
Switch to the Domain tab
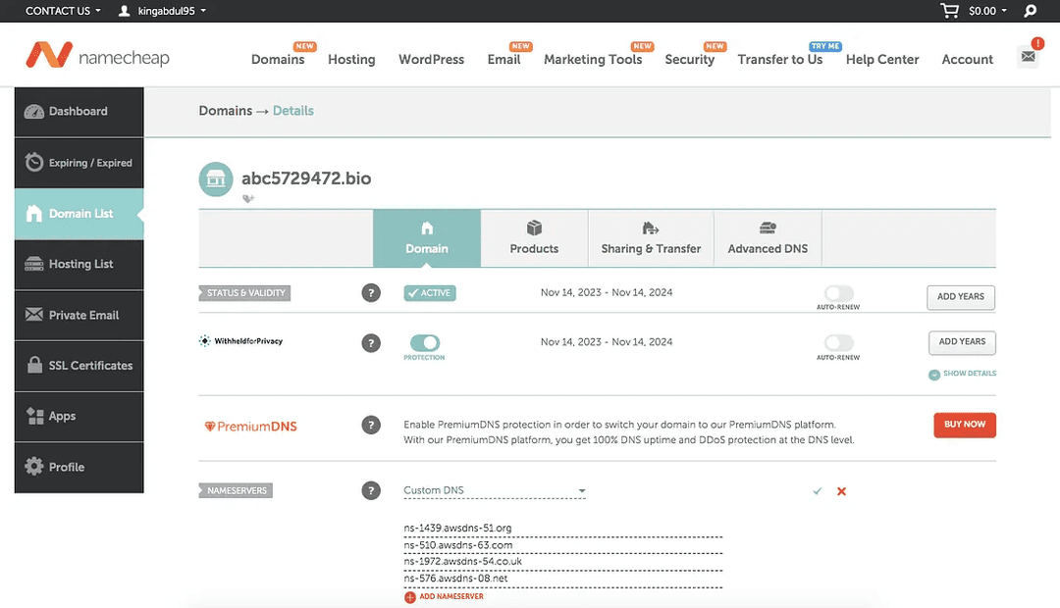427,238
